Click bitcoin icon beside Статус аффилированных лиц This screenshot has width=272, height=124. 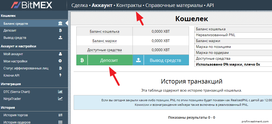60,68
